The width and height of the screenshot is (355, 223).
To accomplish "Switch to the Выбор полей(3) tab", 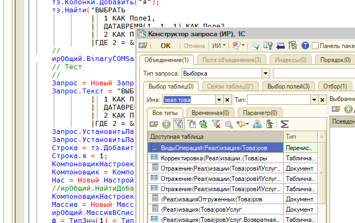I will (288, 86).
